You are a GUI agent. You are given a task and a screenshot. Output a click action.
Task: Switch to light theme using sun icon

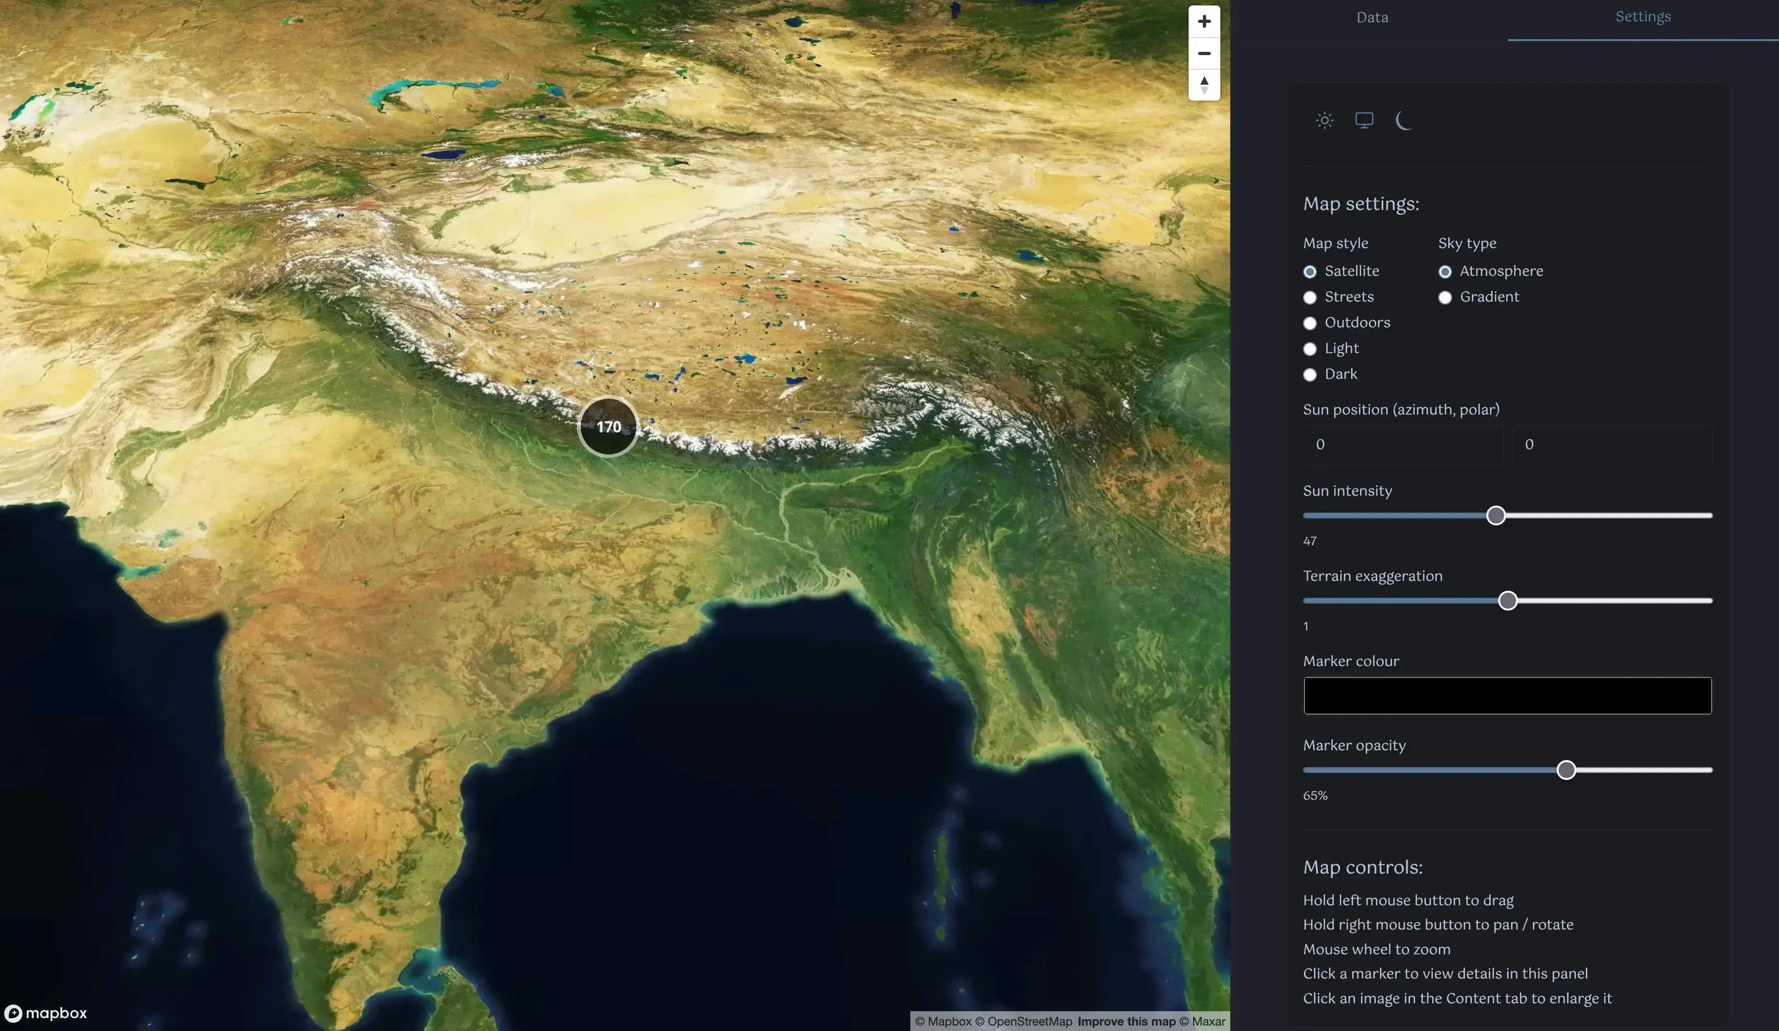(1324, 120)
